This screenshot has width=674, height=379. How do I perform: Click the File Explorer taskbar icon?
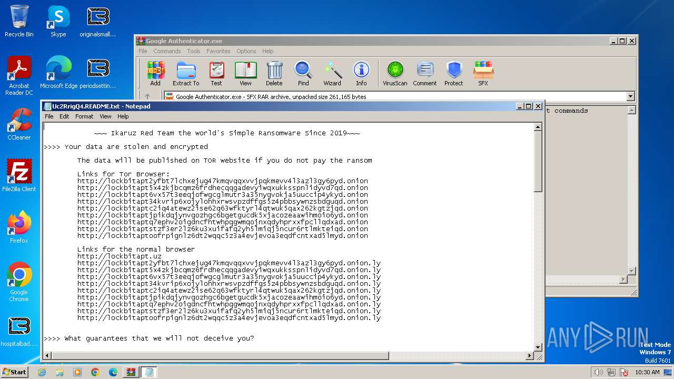60,372
